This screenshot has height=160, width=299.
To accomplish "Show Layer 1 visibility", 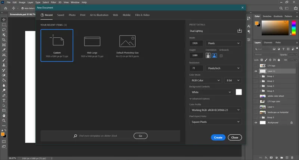I will coord(256,107).
